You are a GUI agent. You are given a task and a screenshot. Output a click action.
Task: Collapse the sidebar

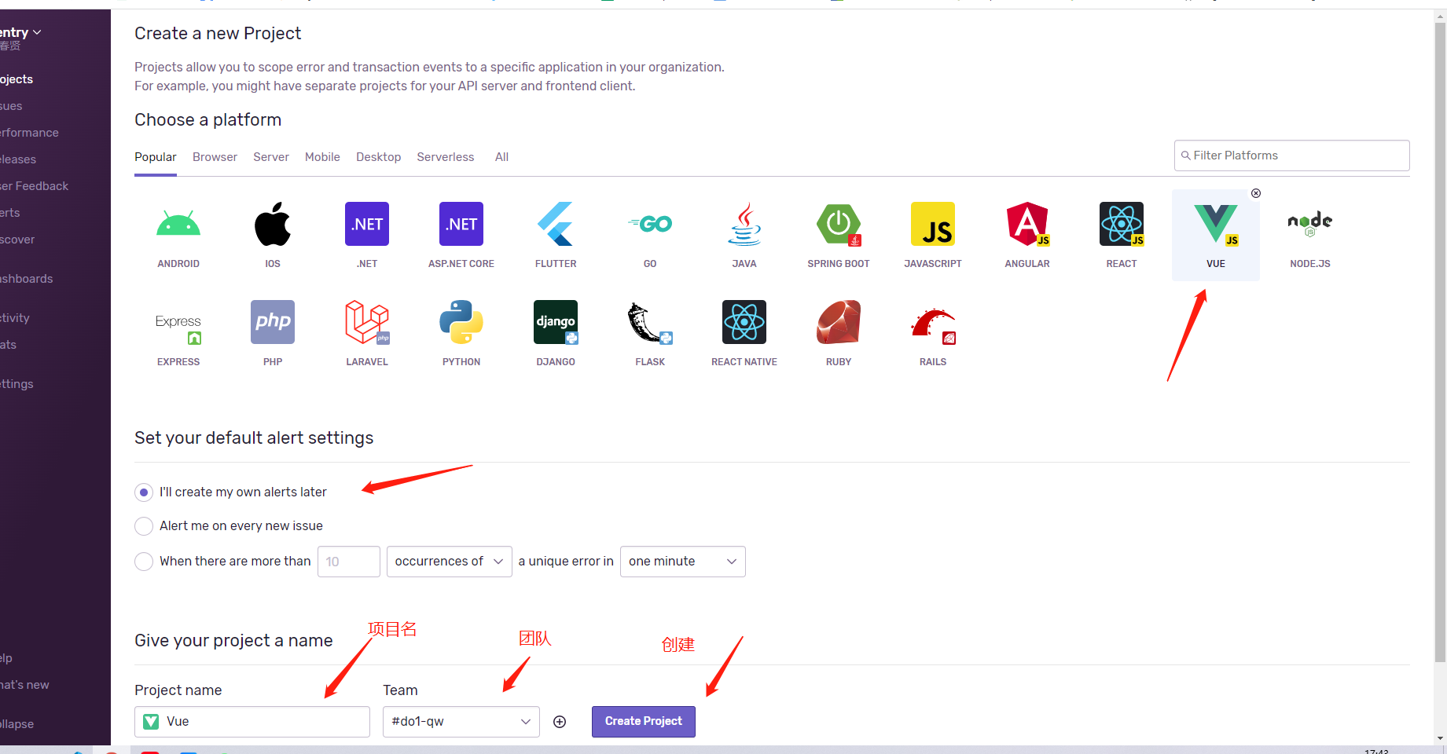coord(17,724)
